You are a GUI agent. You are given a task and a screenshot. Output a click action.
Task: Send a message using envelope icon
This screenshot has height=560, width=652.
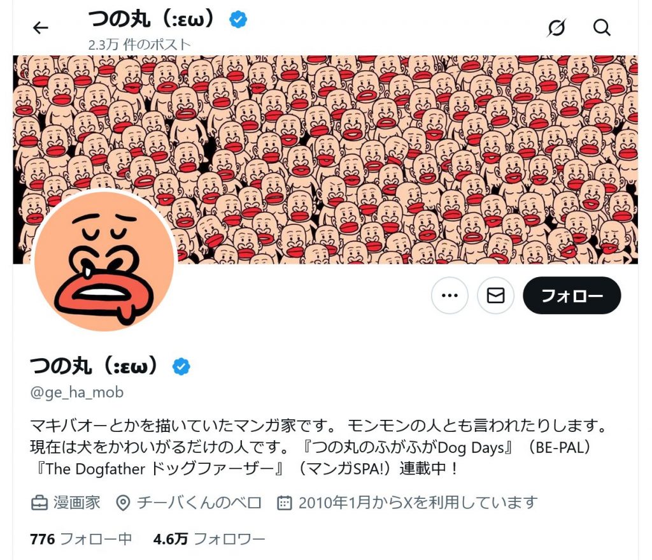tap(495, 296)
